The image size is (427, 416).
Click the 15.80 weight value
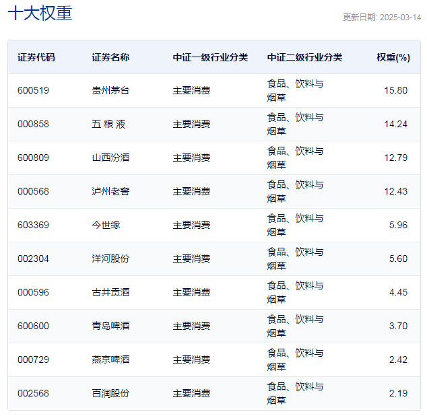click(396, 90)
